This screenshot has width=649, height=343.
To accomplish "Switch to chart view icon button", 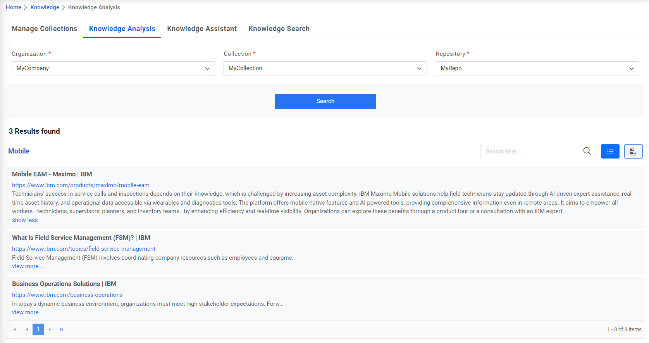I will coord(634,152).
